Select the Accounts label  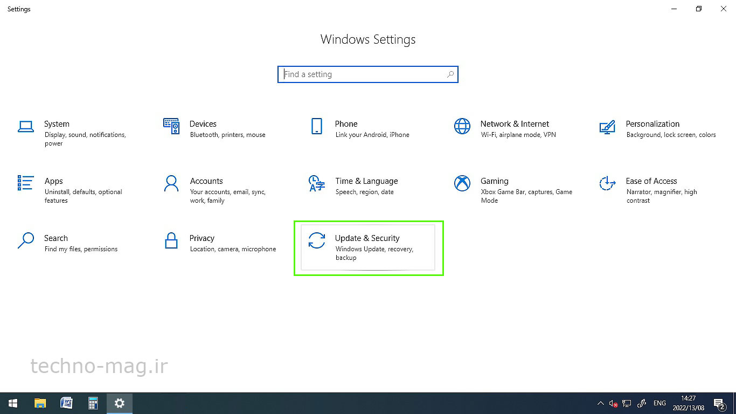[x=206, y=181]
